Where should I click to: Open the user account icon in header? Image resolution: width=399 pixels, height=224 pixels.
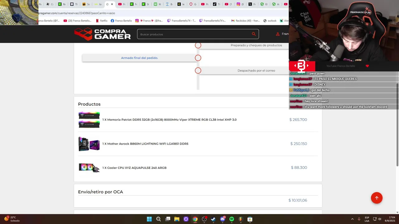[277, 34]
